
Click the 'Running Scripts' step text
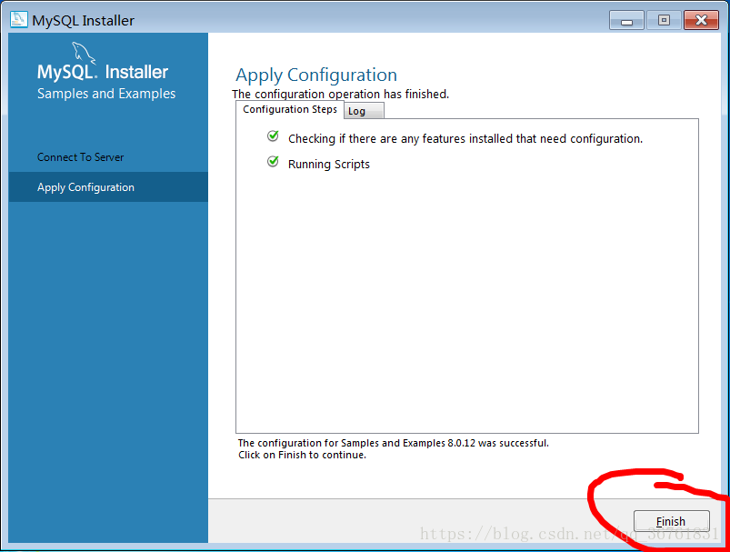[x=329, y=164]
